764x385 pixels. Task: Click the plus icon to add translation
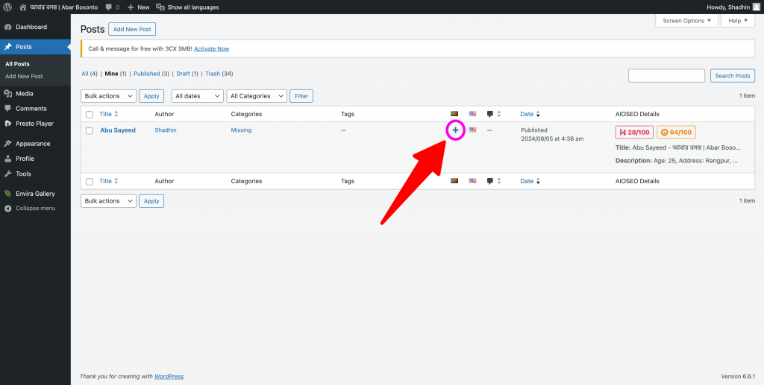(x=455, y=130)
